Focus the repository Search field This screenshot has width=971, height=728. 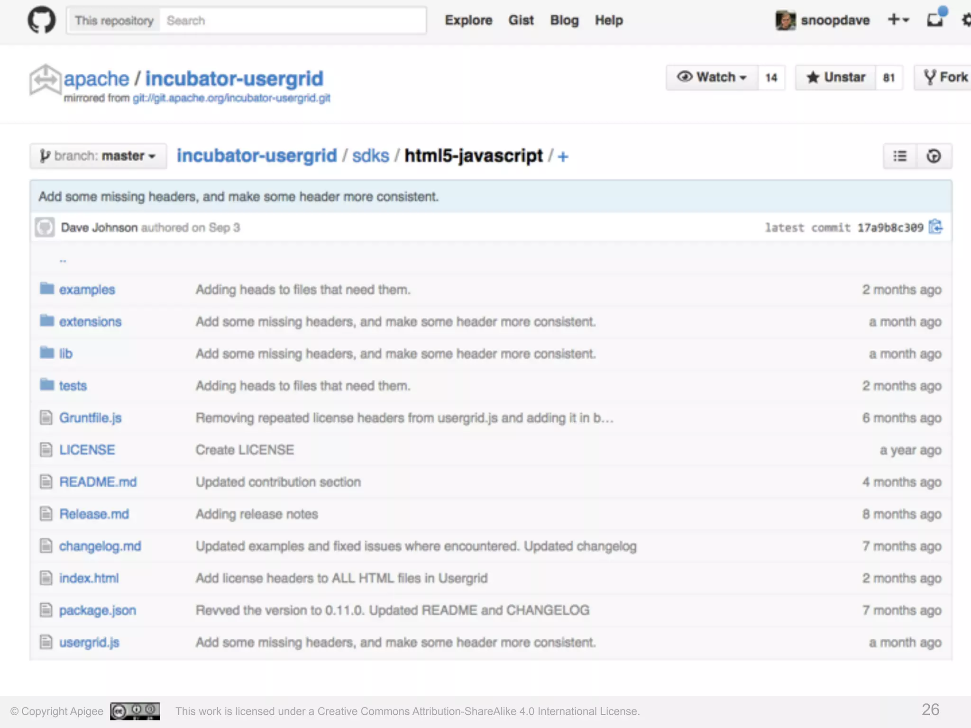tap(293, 20)
